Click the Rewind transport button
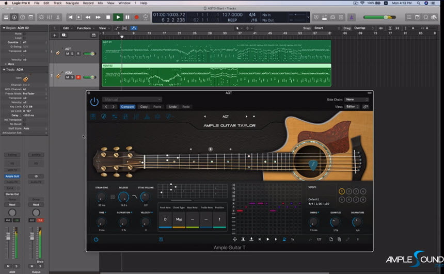444x274 pixels. [88, 17]
